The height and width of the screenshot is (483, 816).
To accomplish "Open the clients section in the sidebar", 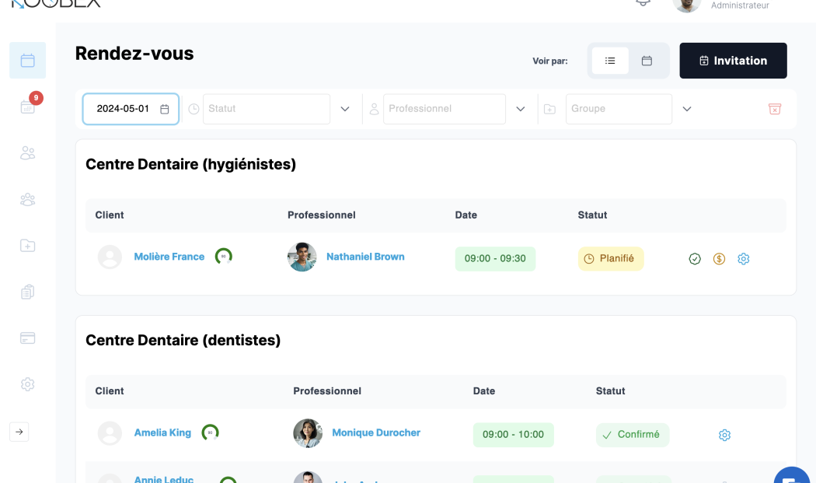I will 27,153.
